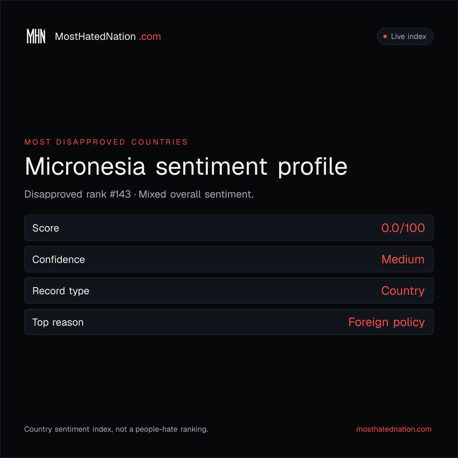The width and height of the screenshot is (458, 458).
Task: Click the Most Disapproved Countries label
Action: click(106, 142)
